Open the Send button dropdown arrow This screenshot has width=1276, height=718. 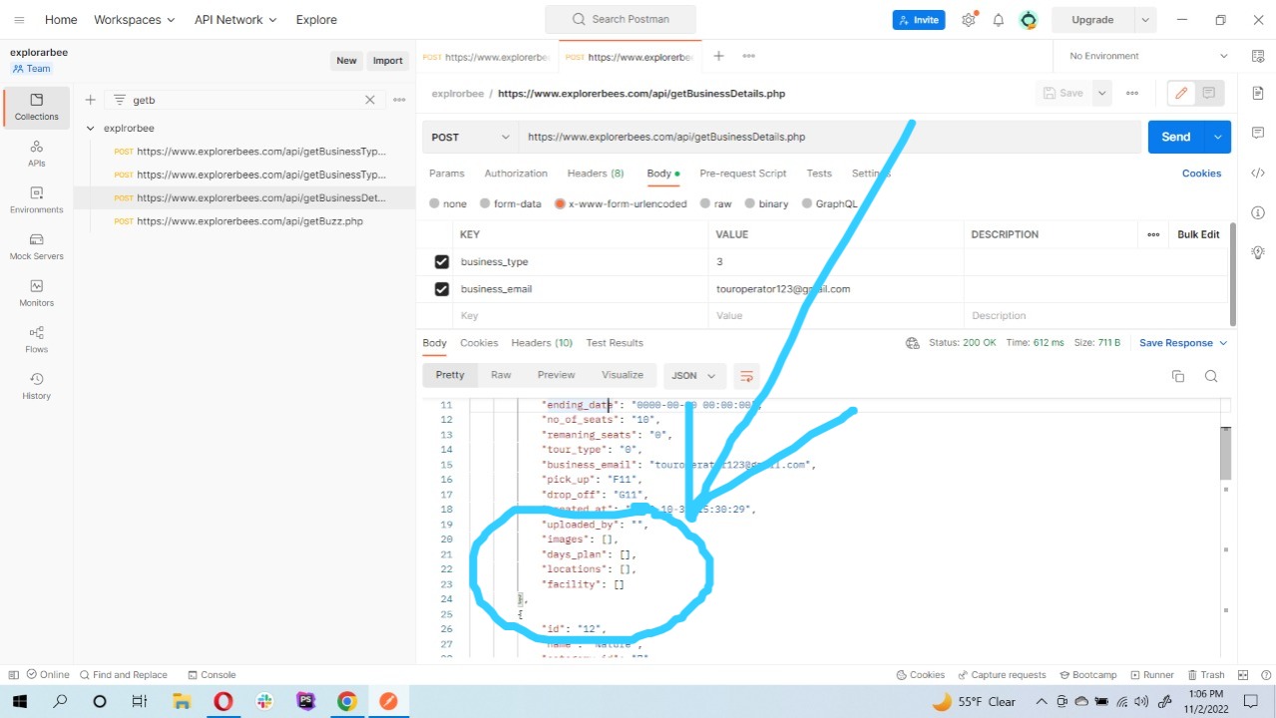tap(1217, 137)
